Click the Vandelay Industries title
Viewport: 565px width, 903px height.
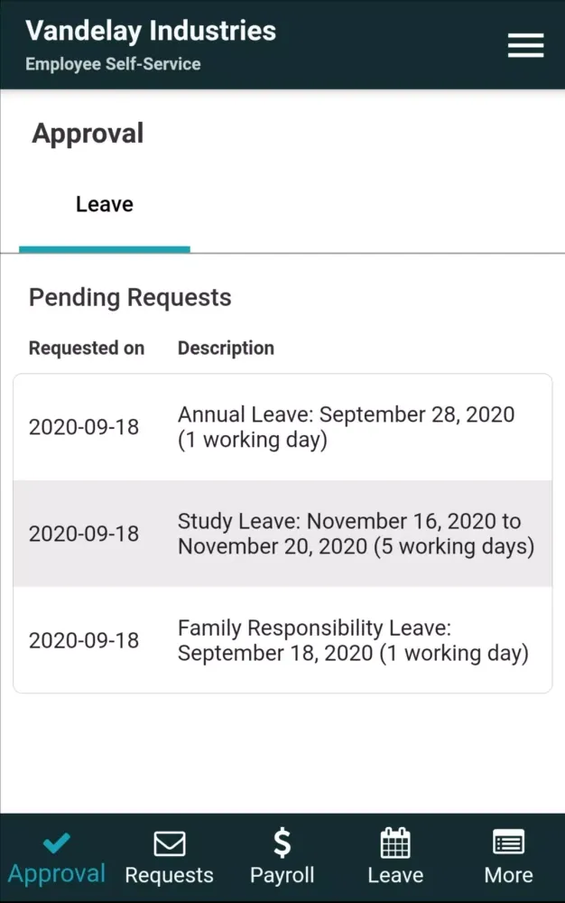point(151,31)
